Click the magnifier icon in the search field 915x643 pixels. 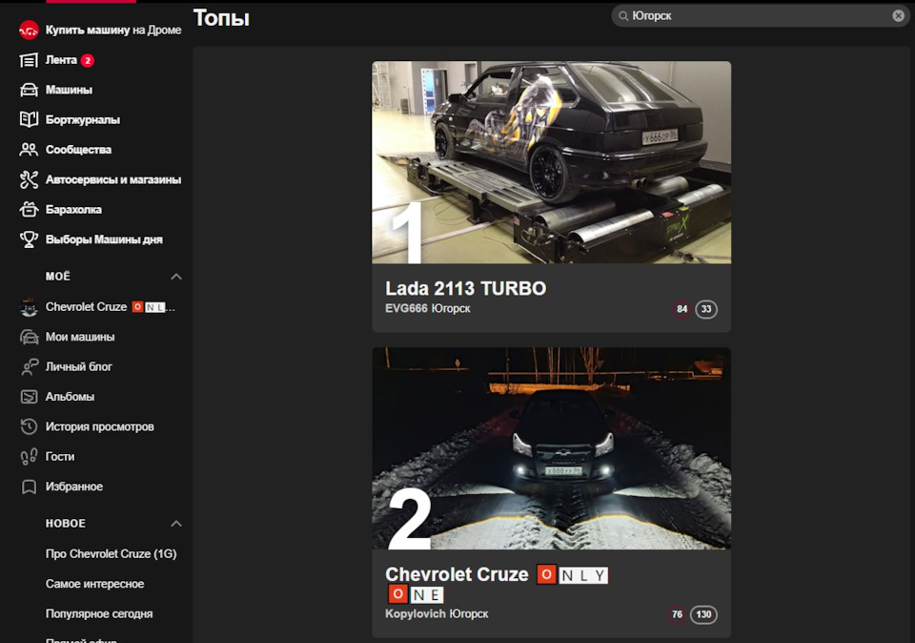point(623,16)
